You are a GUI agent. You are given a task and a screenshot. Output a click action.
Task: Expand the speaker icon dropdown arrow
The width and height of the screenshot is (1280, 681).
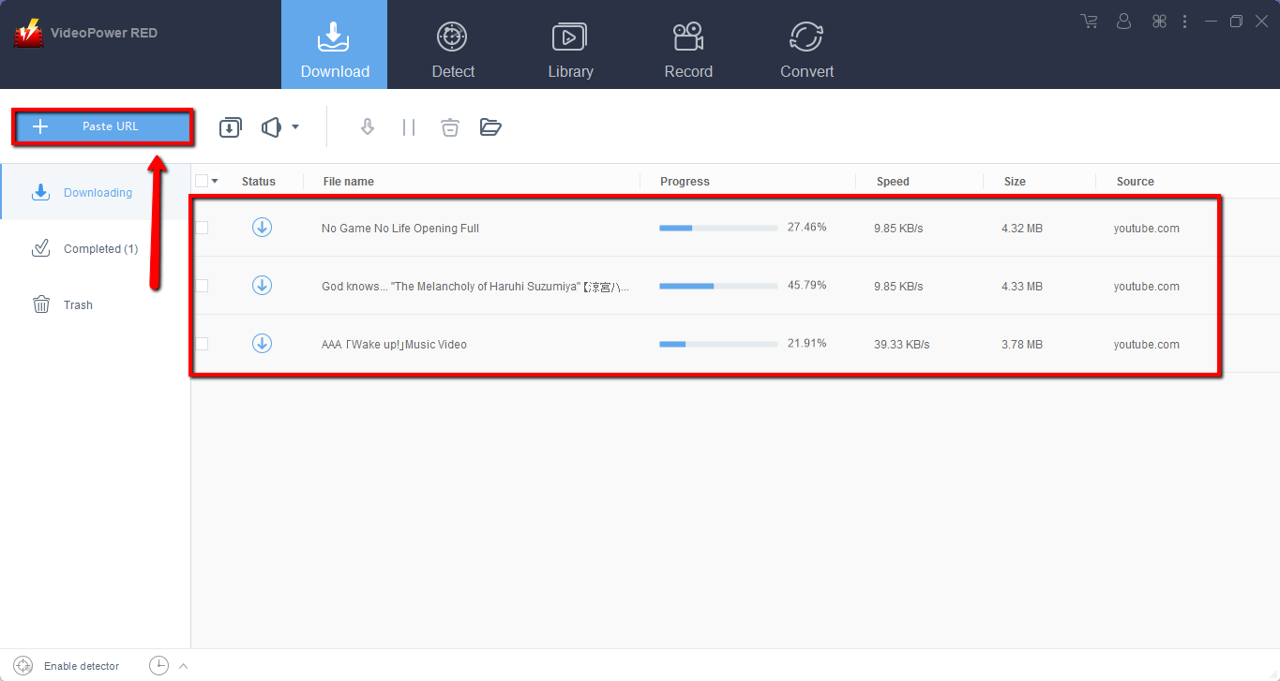(295, 127)
